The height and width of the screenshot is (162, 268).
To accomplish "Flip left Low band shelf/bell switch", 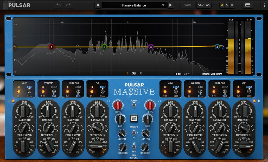I will point(29,91).
